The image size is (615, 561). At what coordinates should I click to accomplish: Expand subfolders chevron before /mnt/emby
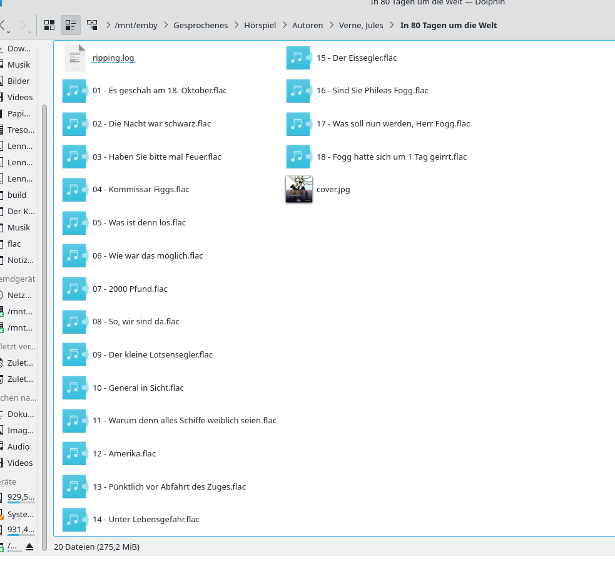coord(108,25)
